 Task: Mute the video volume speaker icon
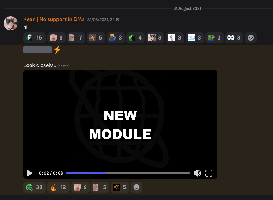[198, 173]
